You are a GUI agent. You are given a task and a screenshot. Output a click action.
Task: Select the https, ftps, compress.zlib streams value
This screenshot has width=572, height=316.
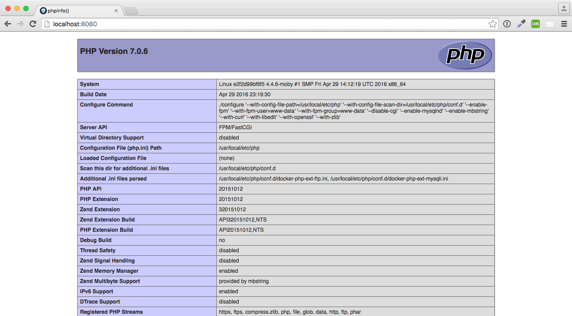[x=290, y=312]
